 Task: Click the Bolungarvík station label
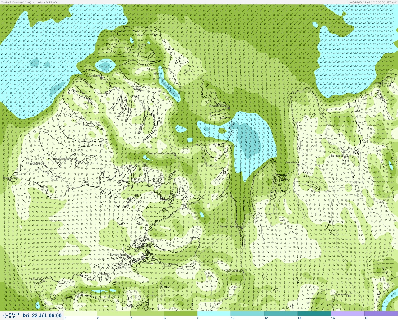tap(94, 75)
